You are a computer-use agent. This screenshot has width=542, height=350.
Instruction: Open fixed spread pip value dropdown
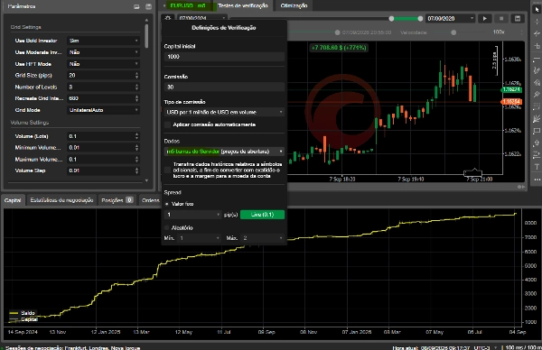(192, 215)
